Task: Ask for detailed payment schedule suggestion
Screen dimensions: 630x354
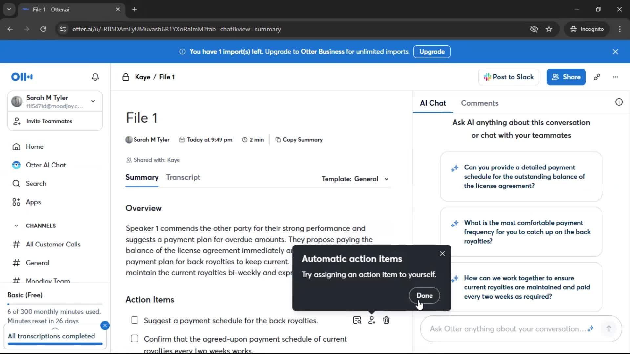Action: point(521,176)
